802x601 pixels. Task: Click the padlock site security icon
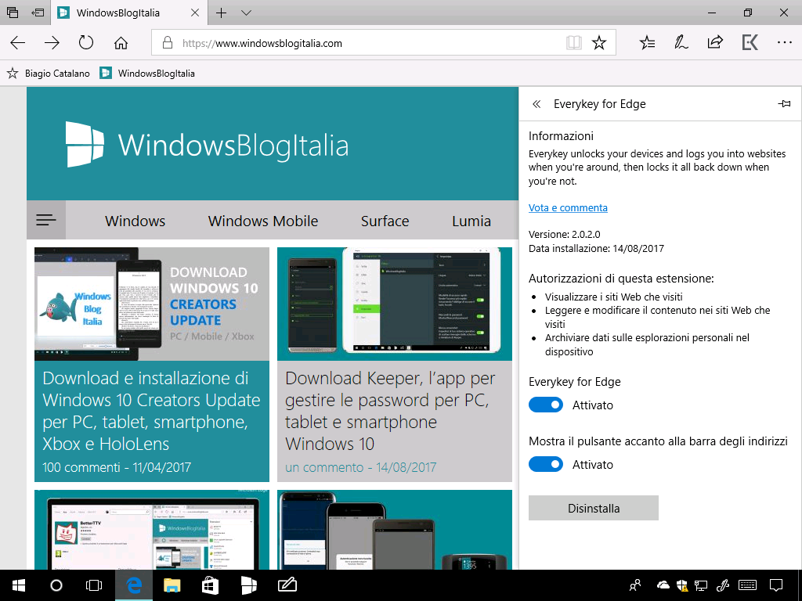tap(168, 43)
